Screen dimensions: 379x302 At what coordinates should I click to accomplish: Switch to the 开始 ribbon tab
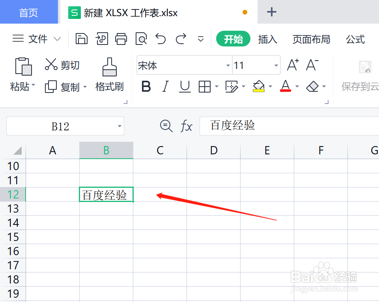point(233,39)
